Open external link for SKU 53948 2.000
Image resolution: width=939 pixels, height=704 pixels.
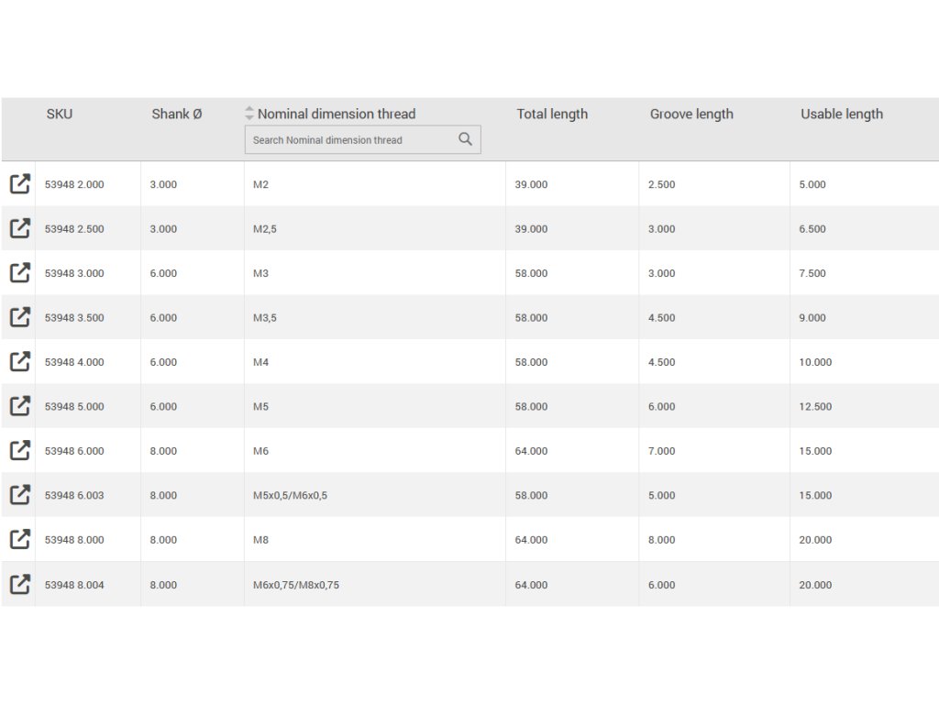point(19,184)
